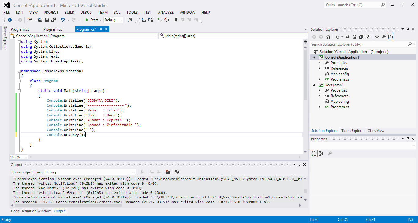Click the Home icon in Solution Explorer
418x223 pixels.
pyautogui.click(x=328, y=37)
